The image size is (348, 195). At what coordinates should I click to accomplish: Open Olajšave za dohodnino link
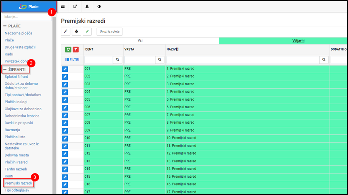pyautogui.click(x=23, y=109)
